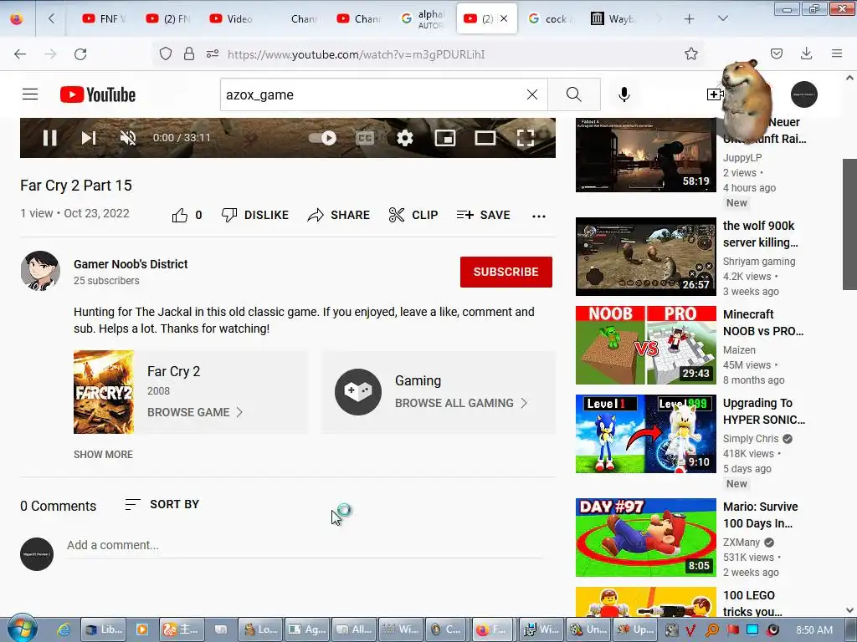Open video player settings gear
The height and width of the screenshot is (642, 857).
point(404,138)
